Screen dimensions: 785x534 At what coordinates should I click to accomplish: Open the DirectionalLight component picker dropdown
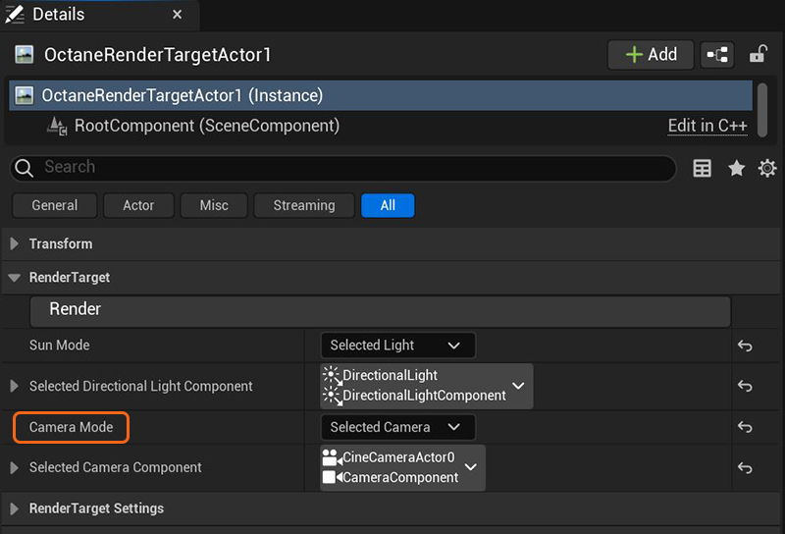(426, 386)
